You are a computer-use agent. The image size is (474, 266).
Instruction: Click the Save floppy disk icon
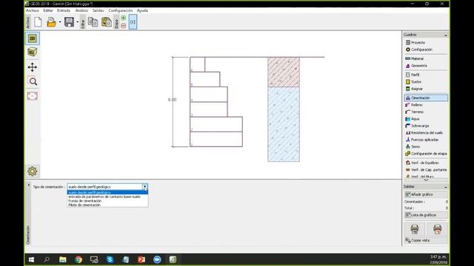[x=69, y=22]
